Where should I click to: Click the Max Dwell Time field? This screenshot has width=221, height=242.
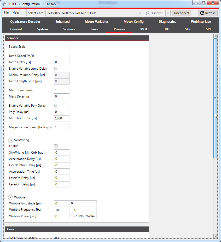[62, 118]
